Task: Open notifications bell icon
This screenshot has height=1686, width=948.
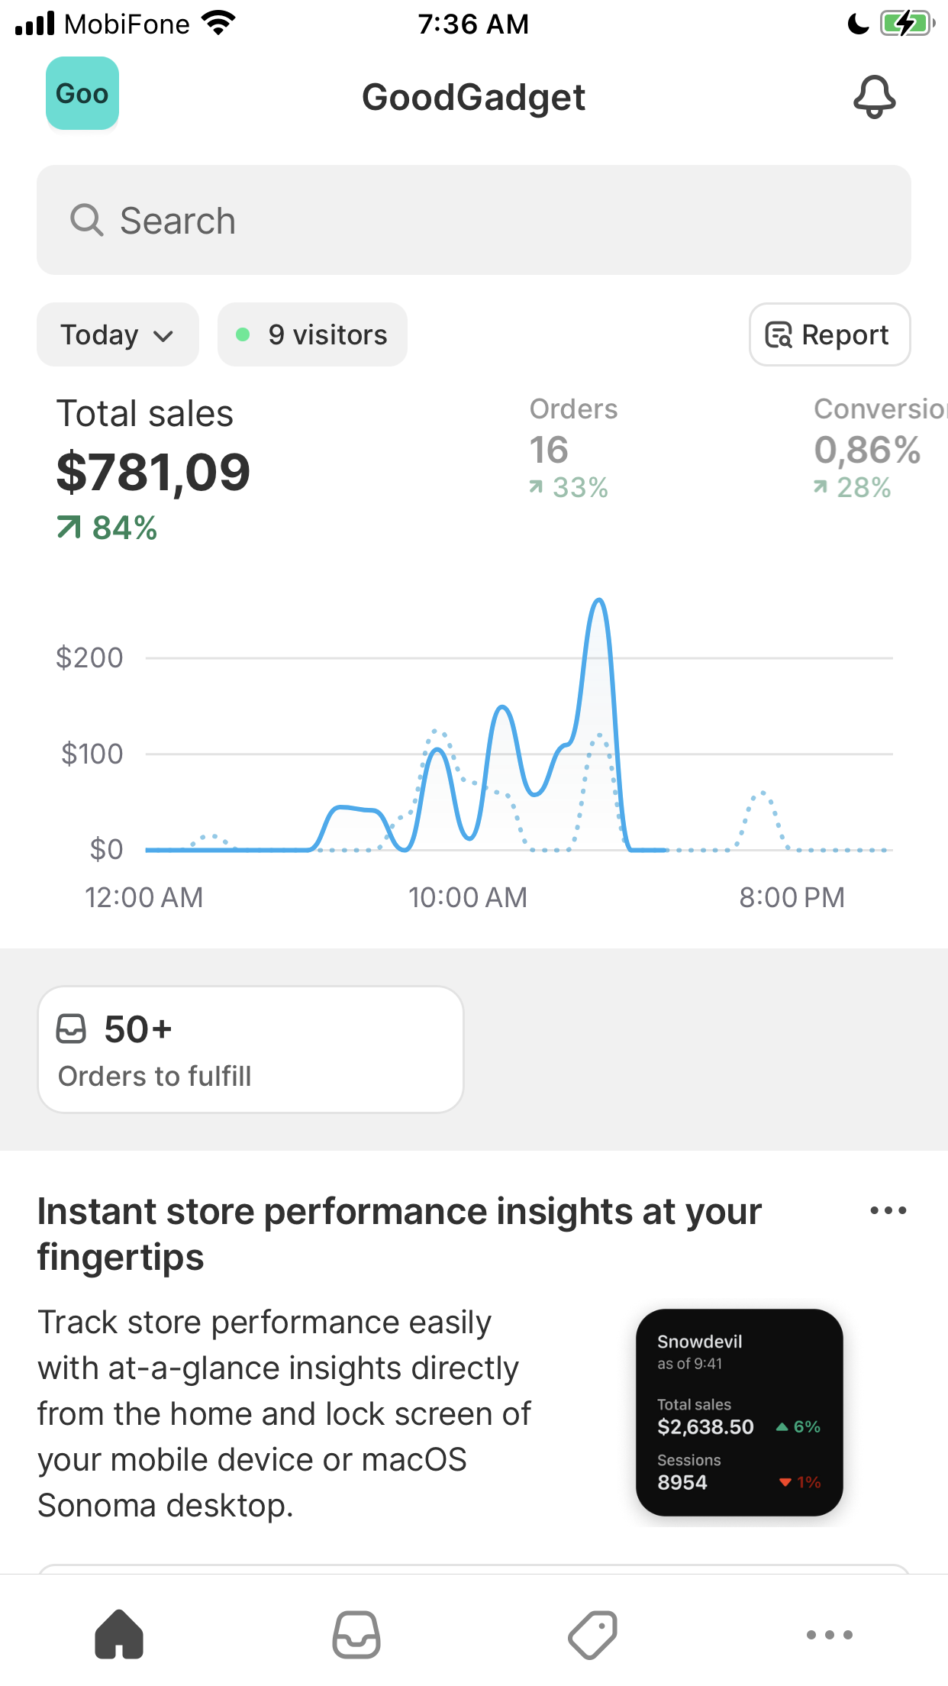Action: pyautogui.click(x=874, y=97)
